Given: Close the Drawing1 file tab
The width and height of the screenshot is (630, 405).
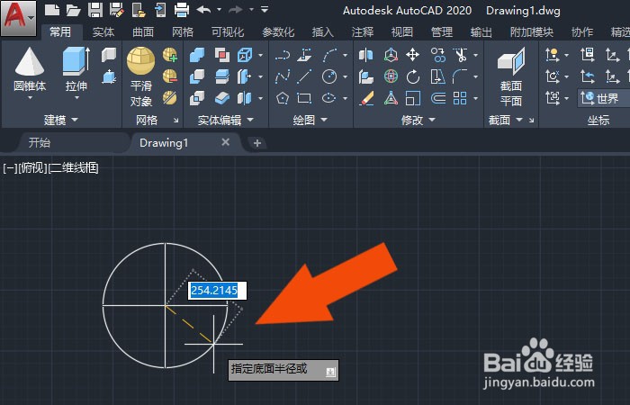Looking at the screenshot, I should [x=226, y=142].
